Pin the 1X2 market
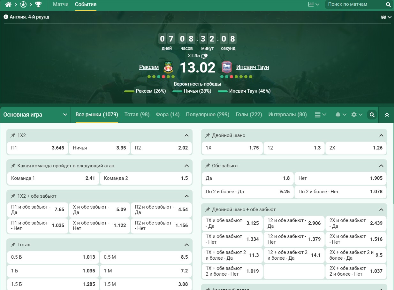Image resolution: width=394 pixels, height=290 pixels. click(x=13, y=135)
